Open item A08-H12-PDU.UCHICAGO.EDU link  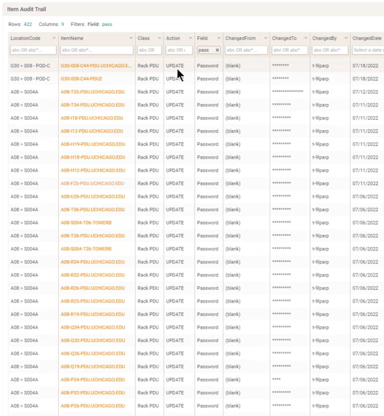click(93, 171)
